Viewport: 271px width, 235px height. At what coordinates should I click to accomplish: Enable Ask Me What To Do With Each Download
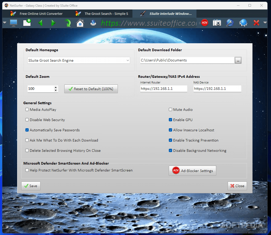click(x=27, y=140)
